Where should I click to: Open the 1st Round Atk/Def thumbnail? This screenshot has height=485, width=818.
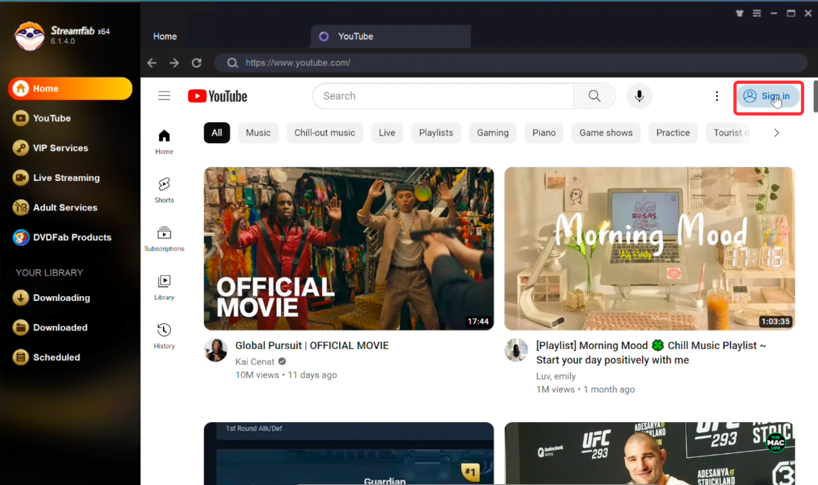[349, 453]
